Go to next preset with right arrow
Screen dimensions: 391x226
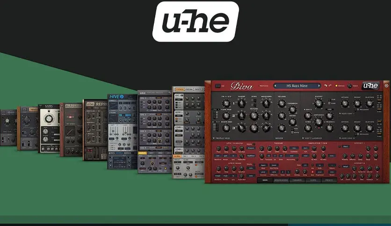click(x=319, y=85)
